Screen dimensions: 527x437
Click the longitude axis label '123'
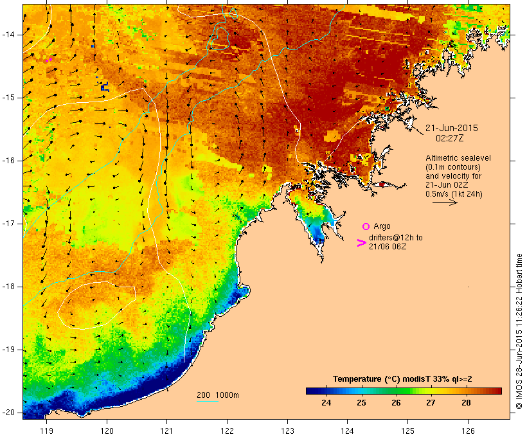tap(287, 431)
